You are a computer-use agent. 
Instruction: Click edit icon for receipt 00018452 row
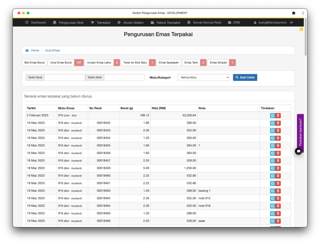point(272,123)
